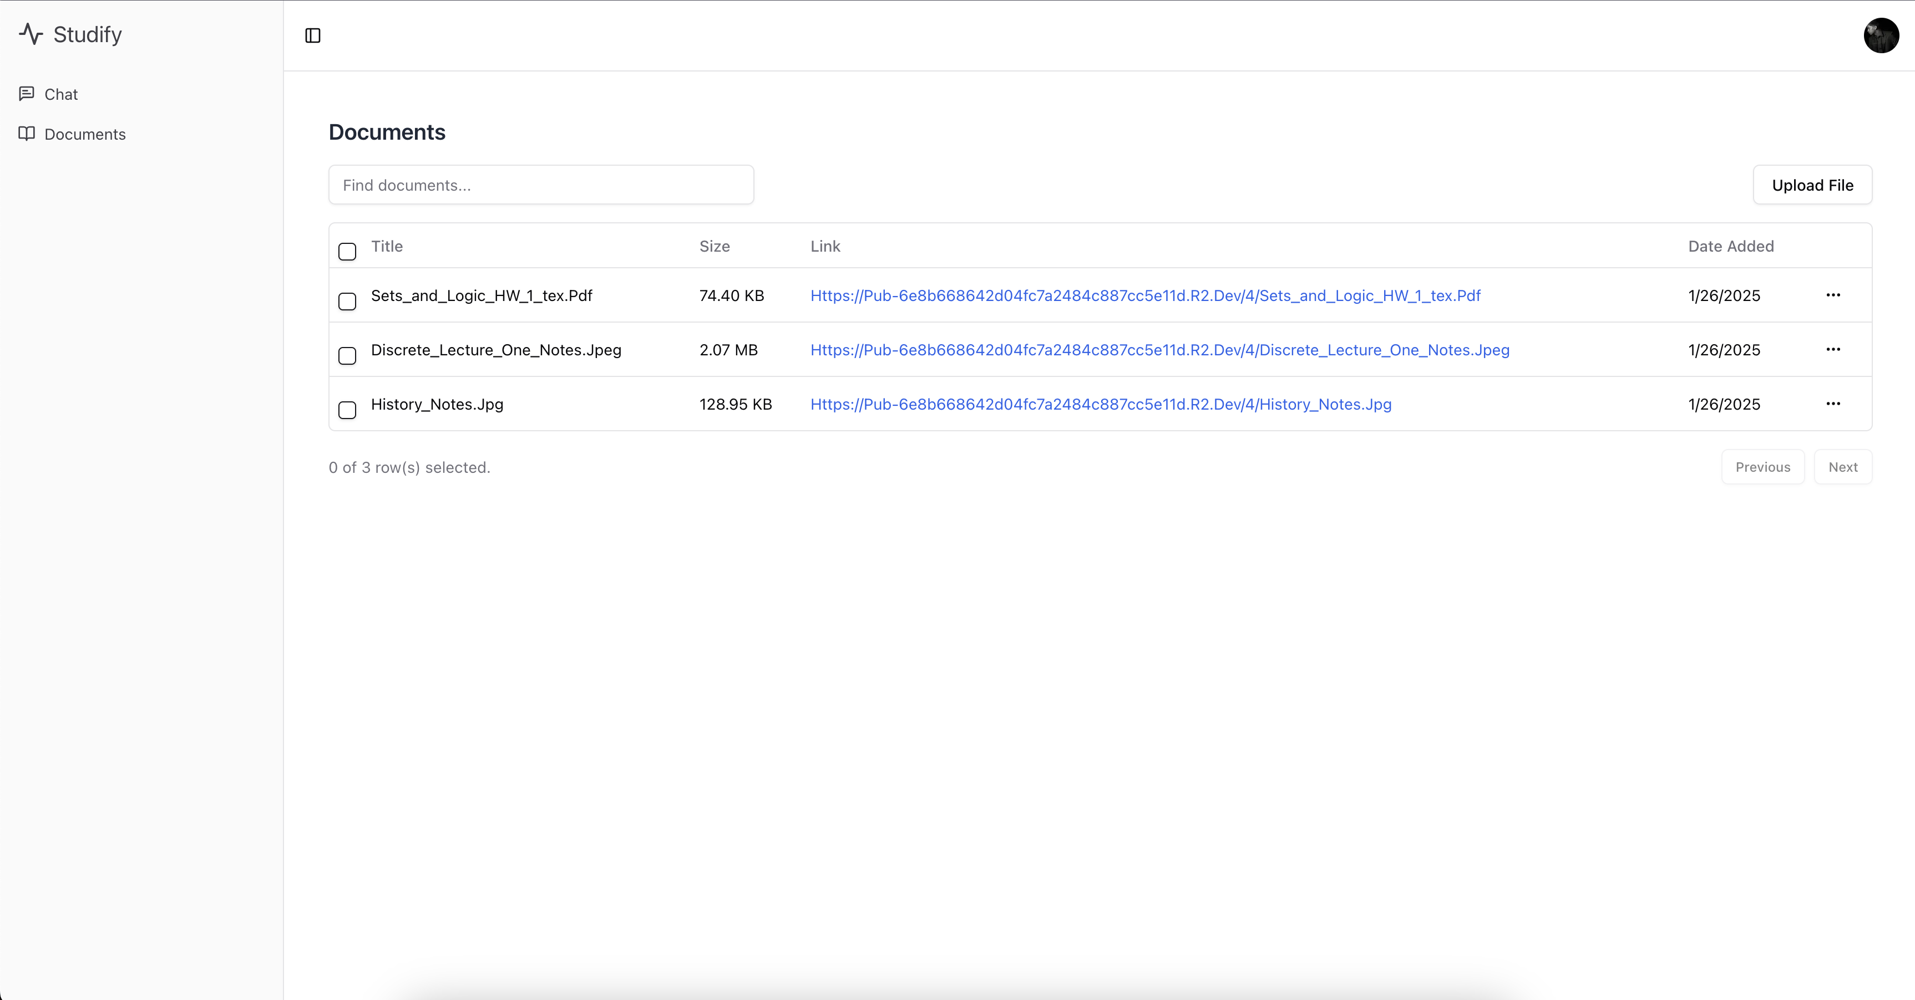Toggle the sidebar panel icon
Screen dimensions: 1915x1000
coord(313,35)
